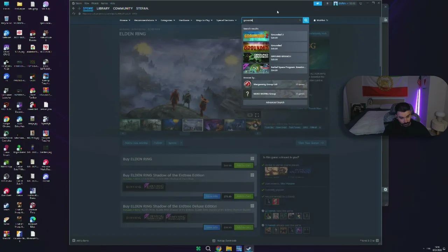Click the magnifier search button in Steam store

(306, 20)
